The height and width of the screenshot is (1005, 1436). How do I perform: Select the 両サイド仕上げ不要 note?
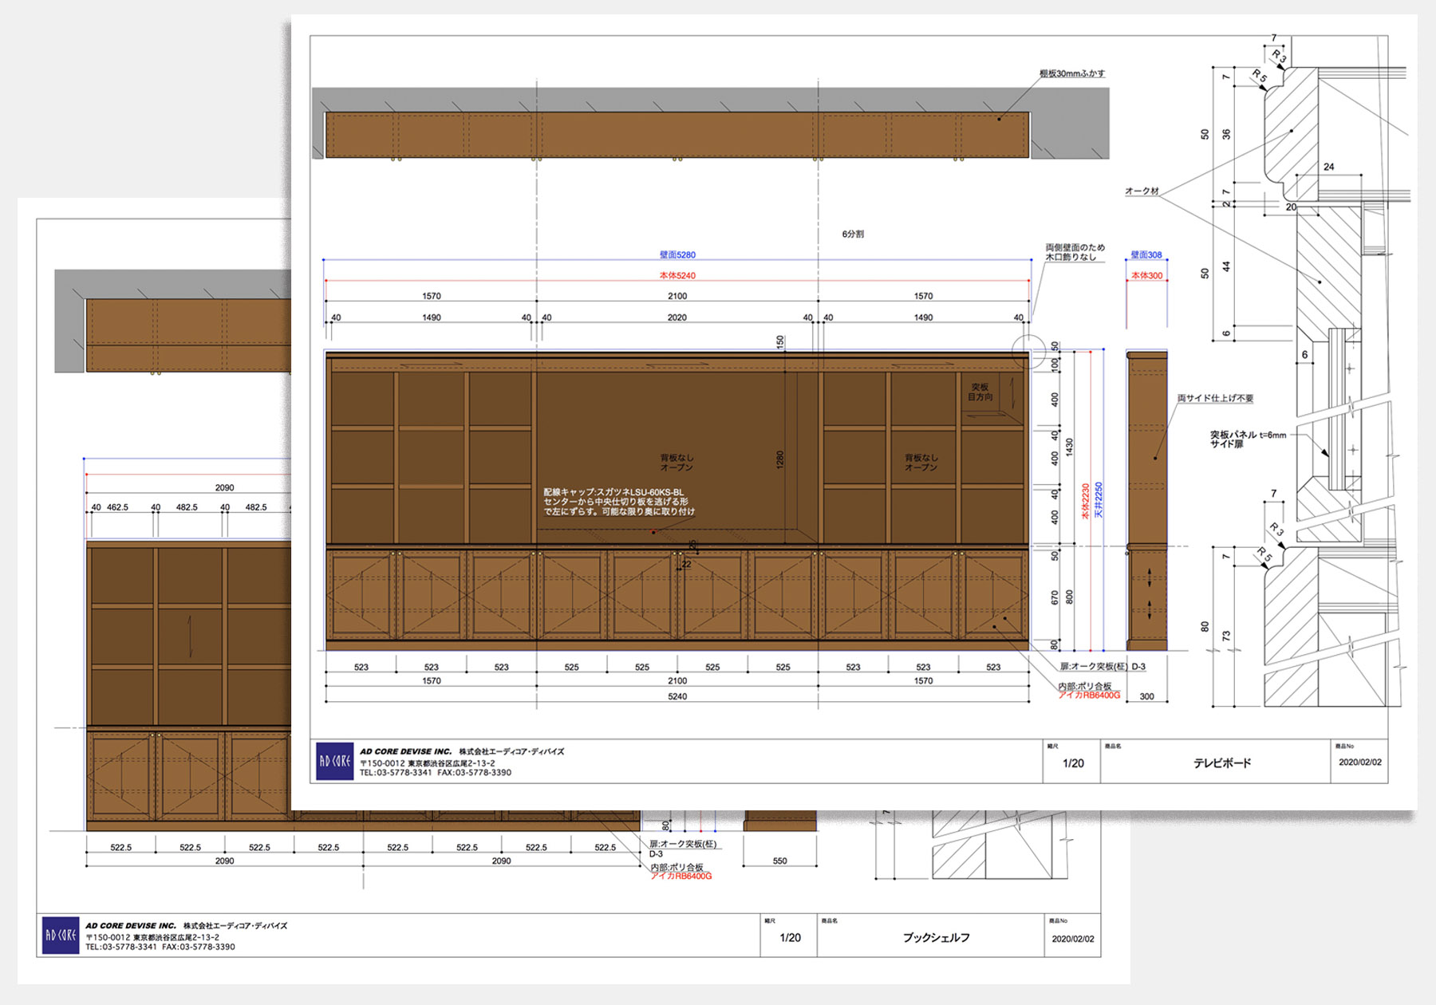point(1215,398)
